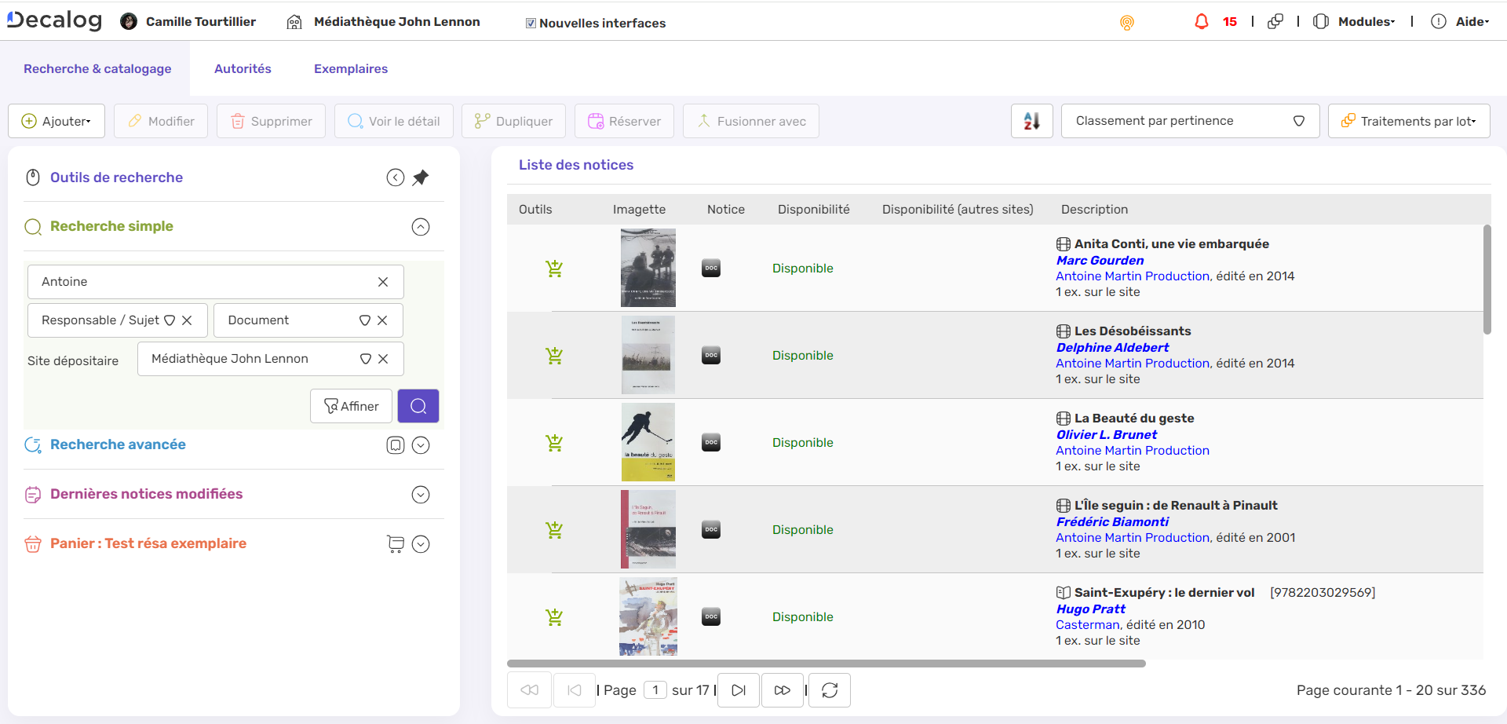The width and height of the screenshot is (1507, 724).
Task: Refresh the notices list
Action: tap(830, 690)
